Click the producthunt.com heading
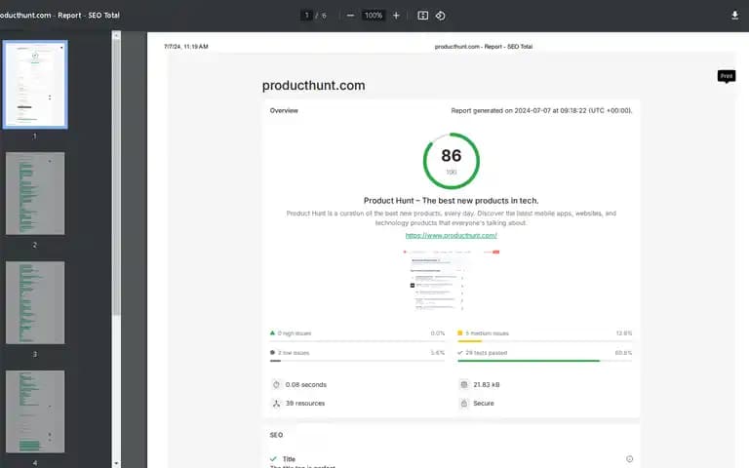The height and width of the screenshot is (468, 749). click(313, 86)
